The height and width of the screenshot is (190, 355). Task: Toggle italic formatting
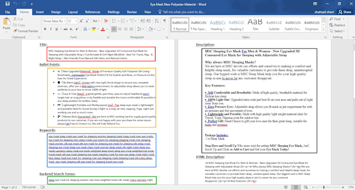(x=51, y=29)
